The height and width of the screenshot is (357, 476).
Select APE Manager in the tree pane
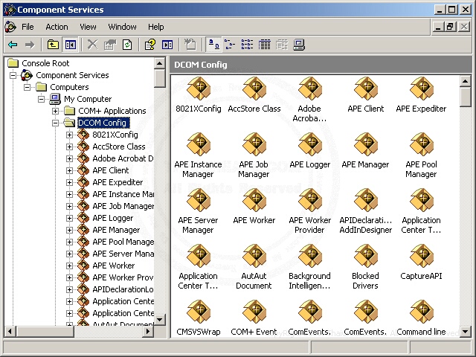click(x=116, y=230)
